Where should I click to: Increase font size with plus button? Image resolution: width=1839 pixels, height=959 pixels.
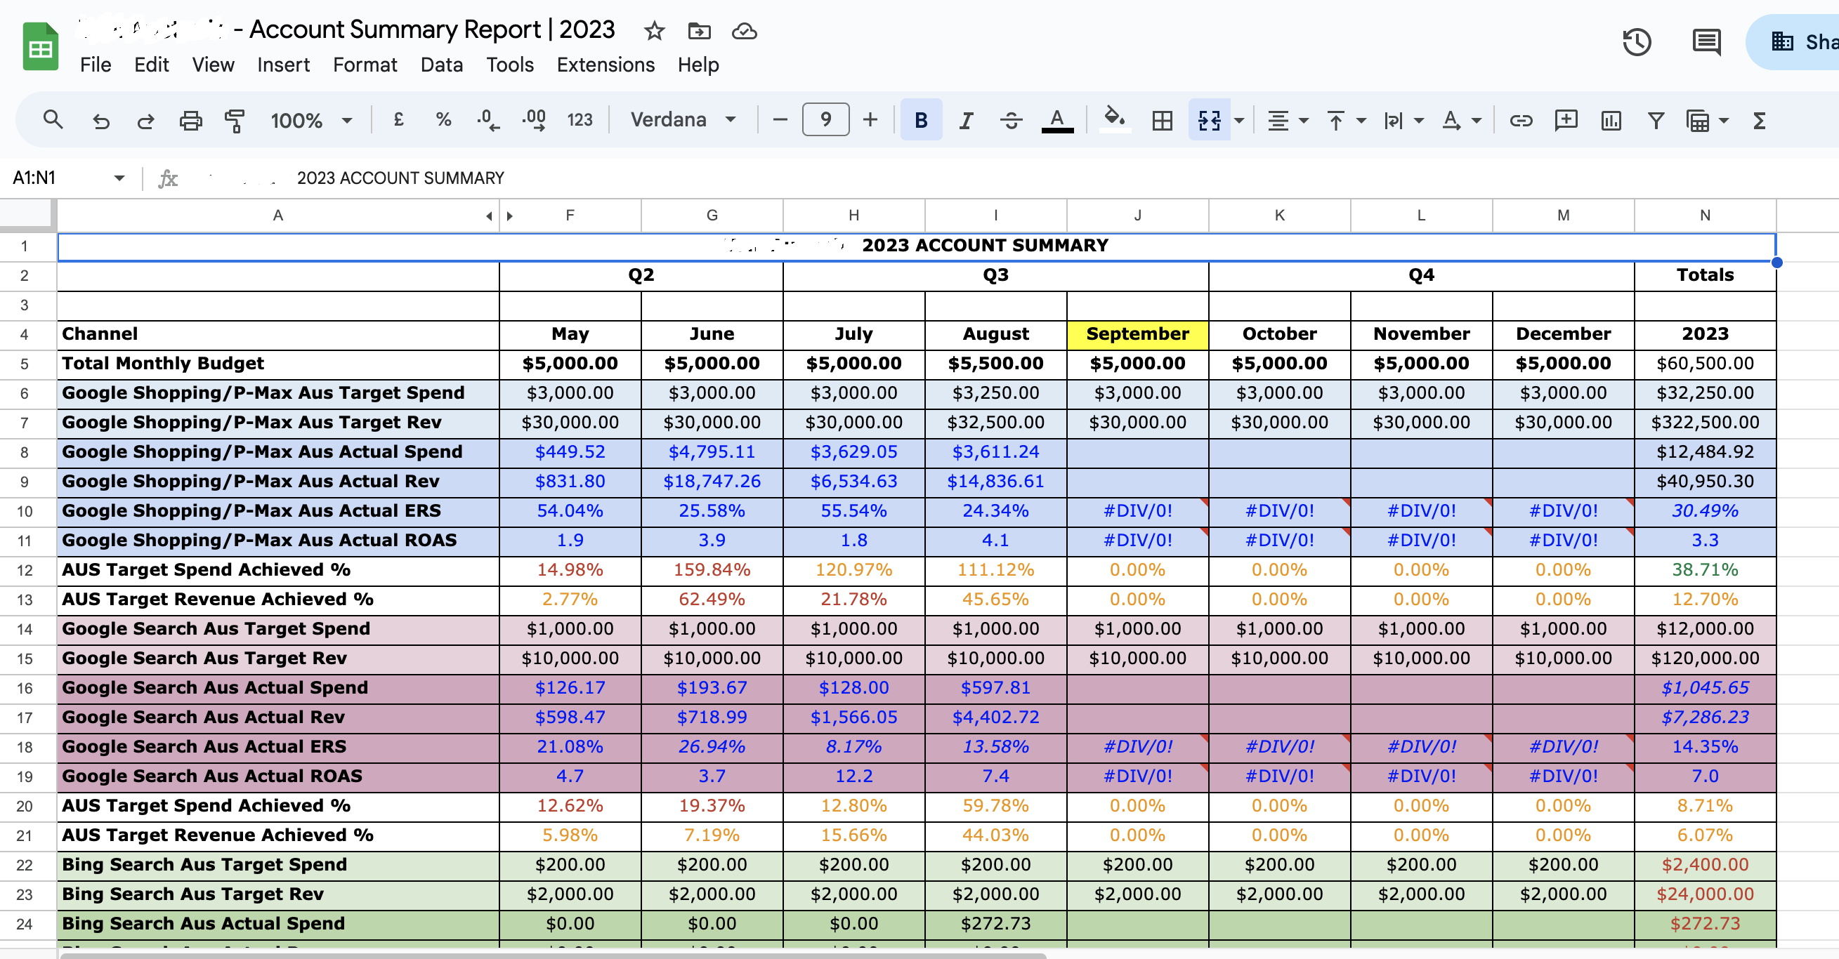[x=870, y=120]
